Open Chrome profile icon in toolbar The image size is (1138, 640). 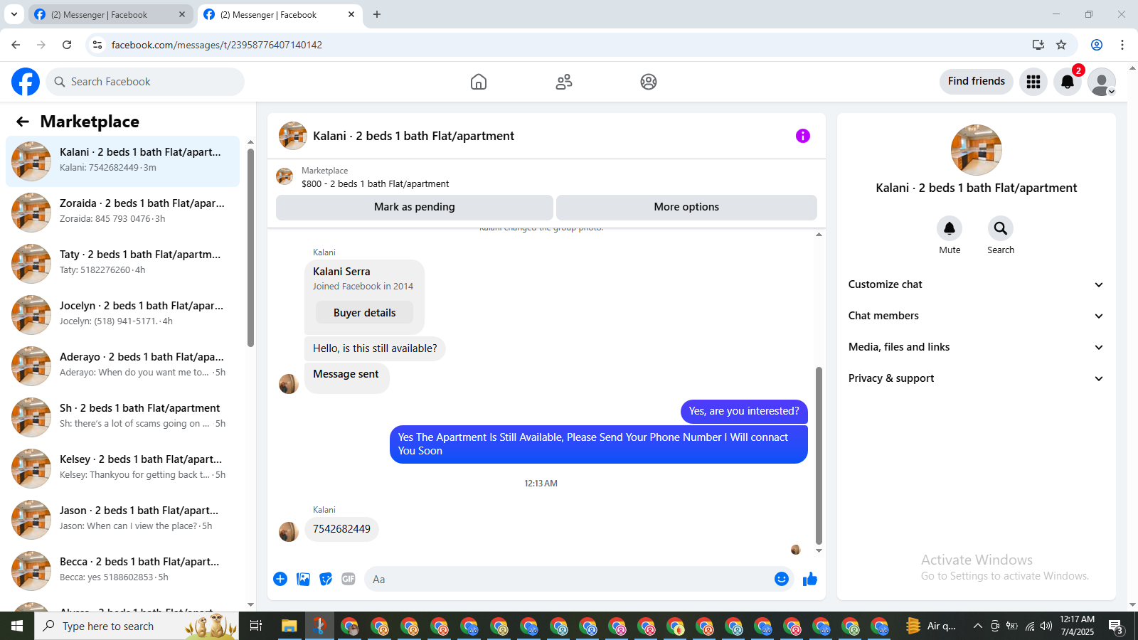(x=1097, y=45)
